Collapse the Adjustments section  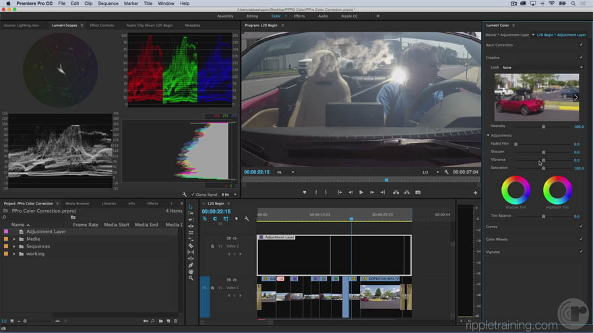(x=488, y=135)
